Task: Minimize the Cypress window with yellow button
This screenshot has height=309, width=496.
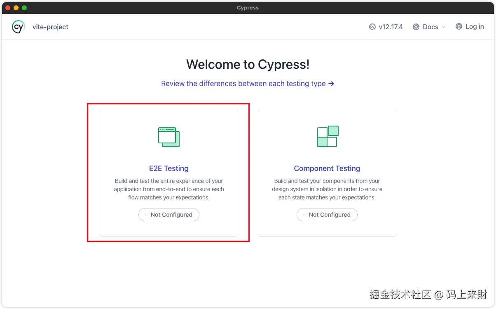Action: click(x=16, y=8)
